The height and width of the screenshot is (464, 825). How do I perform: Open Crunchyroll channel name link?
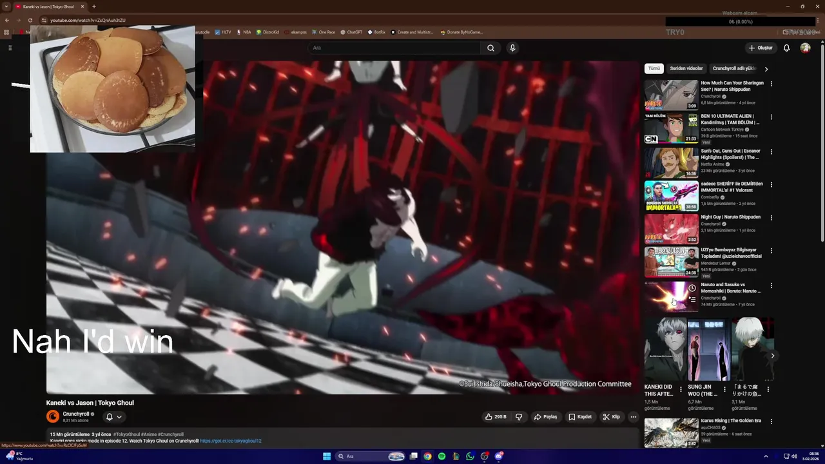[76, 414]
